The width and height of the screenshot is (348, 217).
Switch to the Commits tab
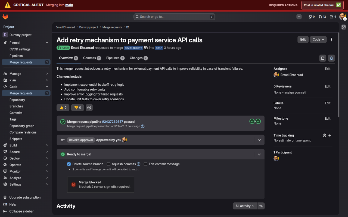pos(90,58)
